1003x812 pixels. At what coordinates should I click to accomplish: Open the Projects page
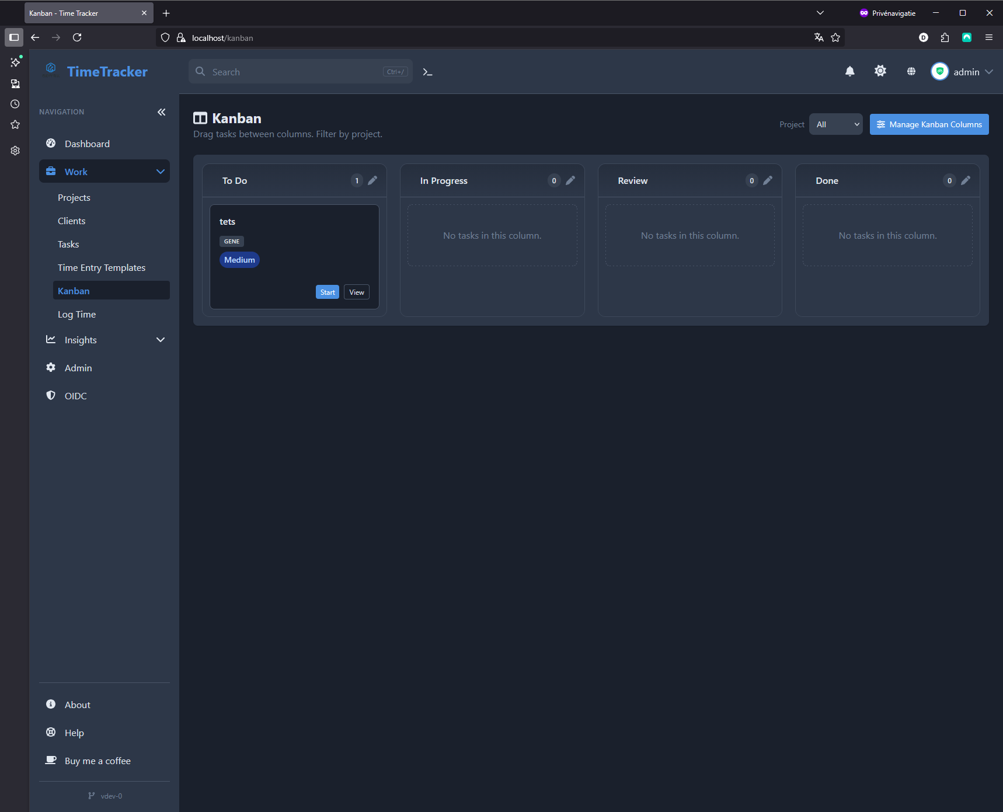(74, 197)
